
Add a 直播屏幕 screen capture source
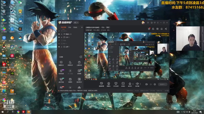[x=101, y=84]
